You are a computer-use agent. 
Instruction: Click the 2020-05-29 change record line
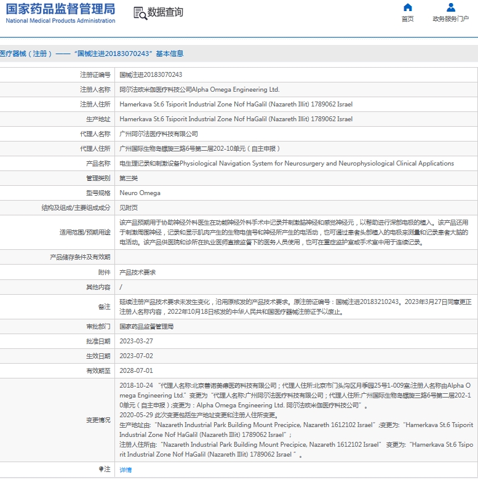click(199, 415)
